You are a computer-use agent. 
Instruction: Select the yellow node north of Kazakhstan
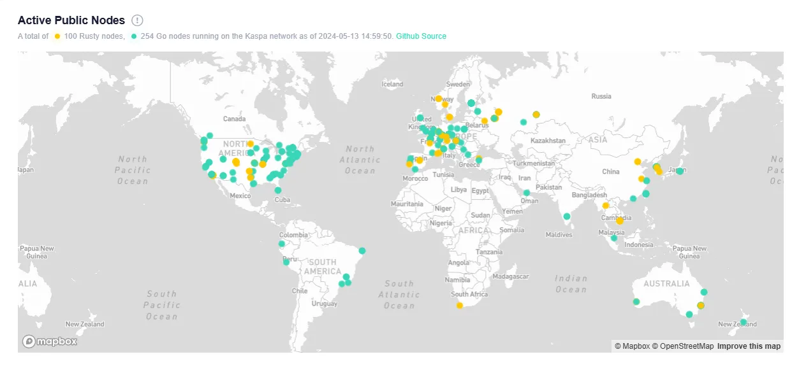536,115
